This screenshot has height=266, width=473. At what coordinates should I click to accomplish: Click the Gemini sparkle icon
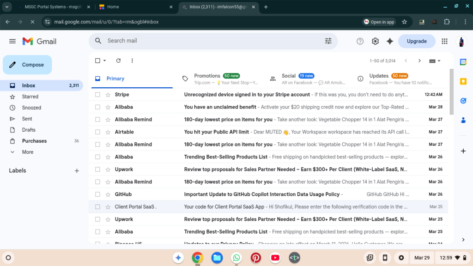(390, 41)
